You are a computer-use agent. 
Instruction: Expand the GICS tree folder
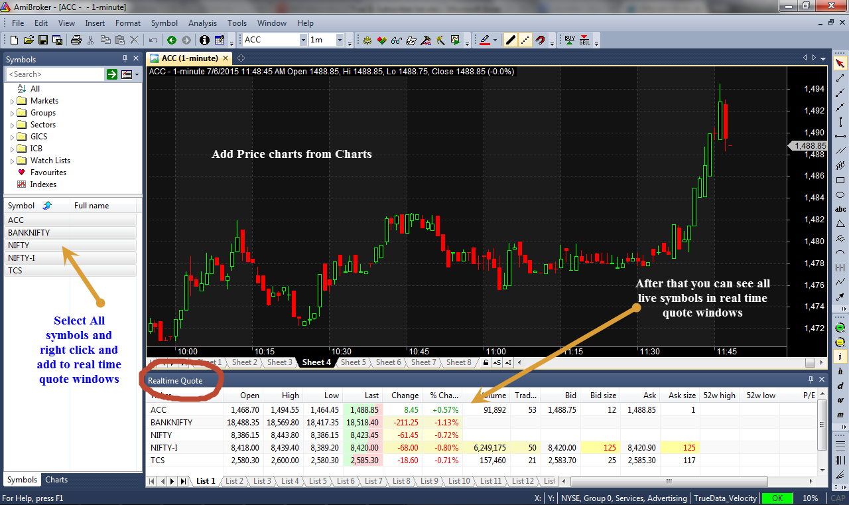(x=12, y=137)
